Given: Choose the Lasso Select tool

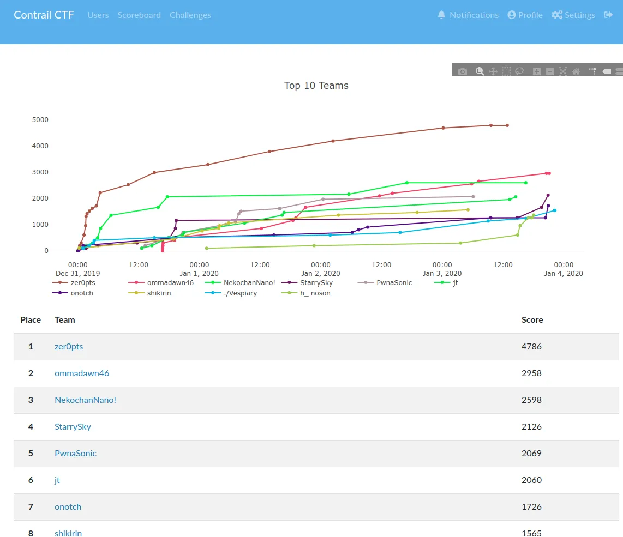Looking at the screenshot, I should click(519, 71).
